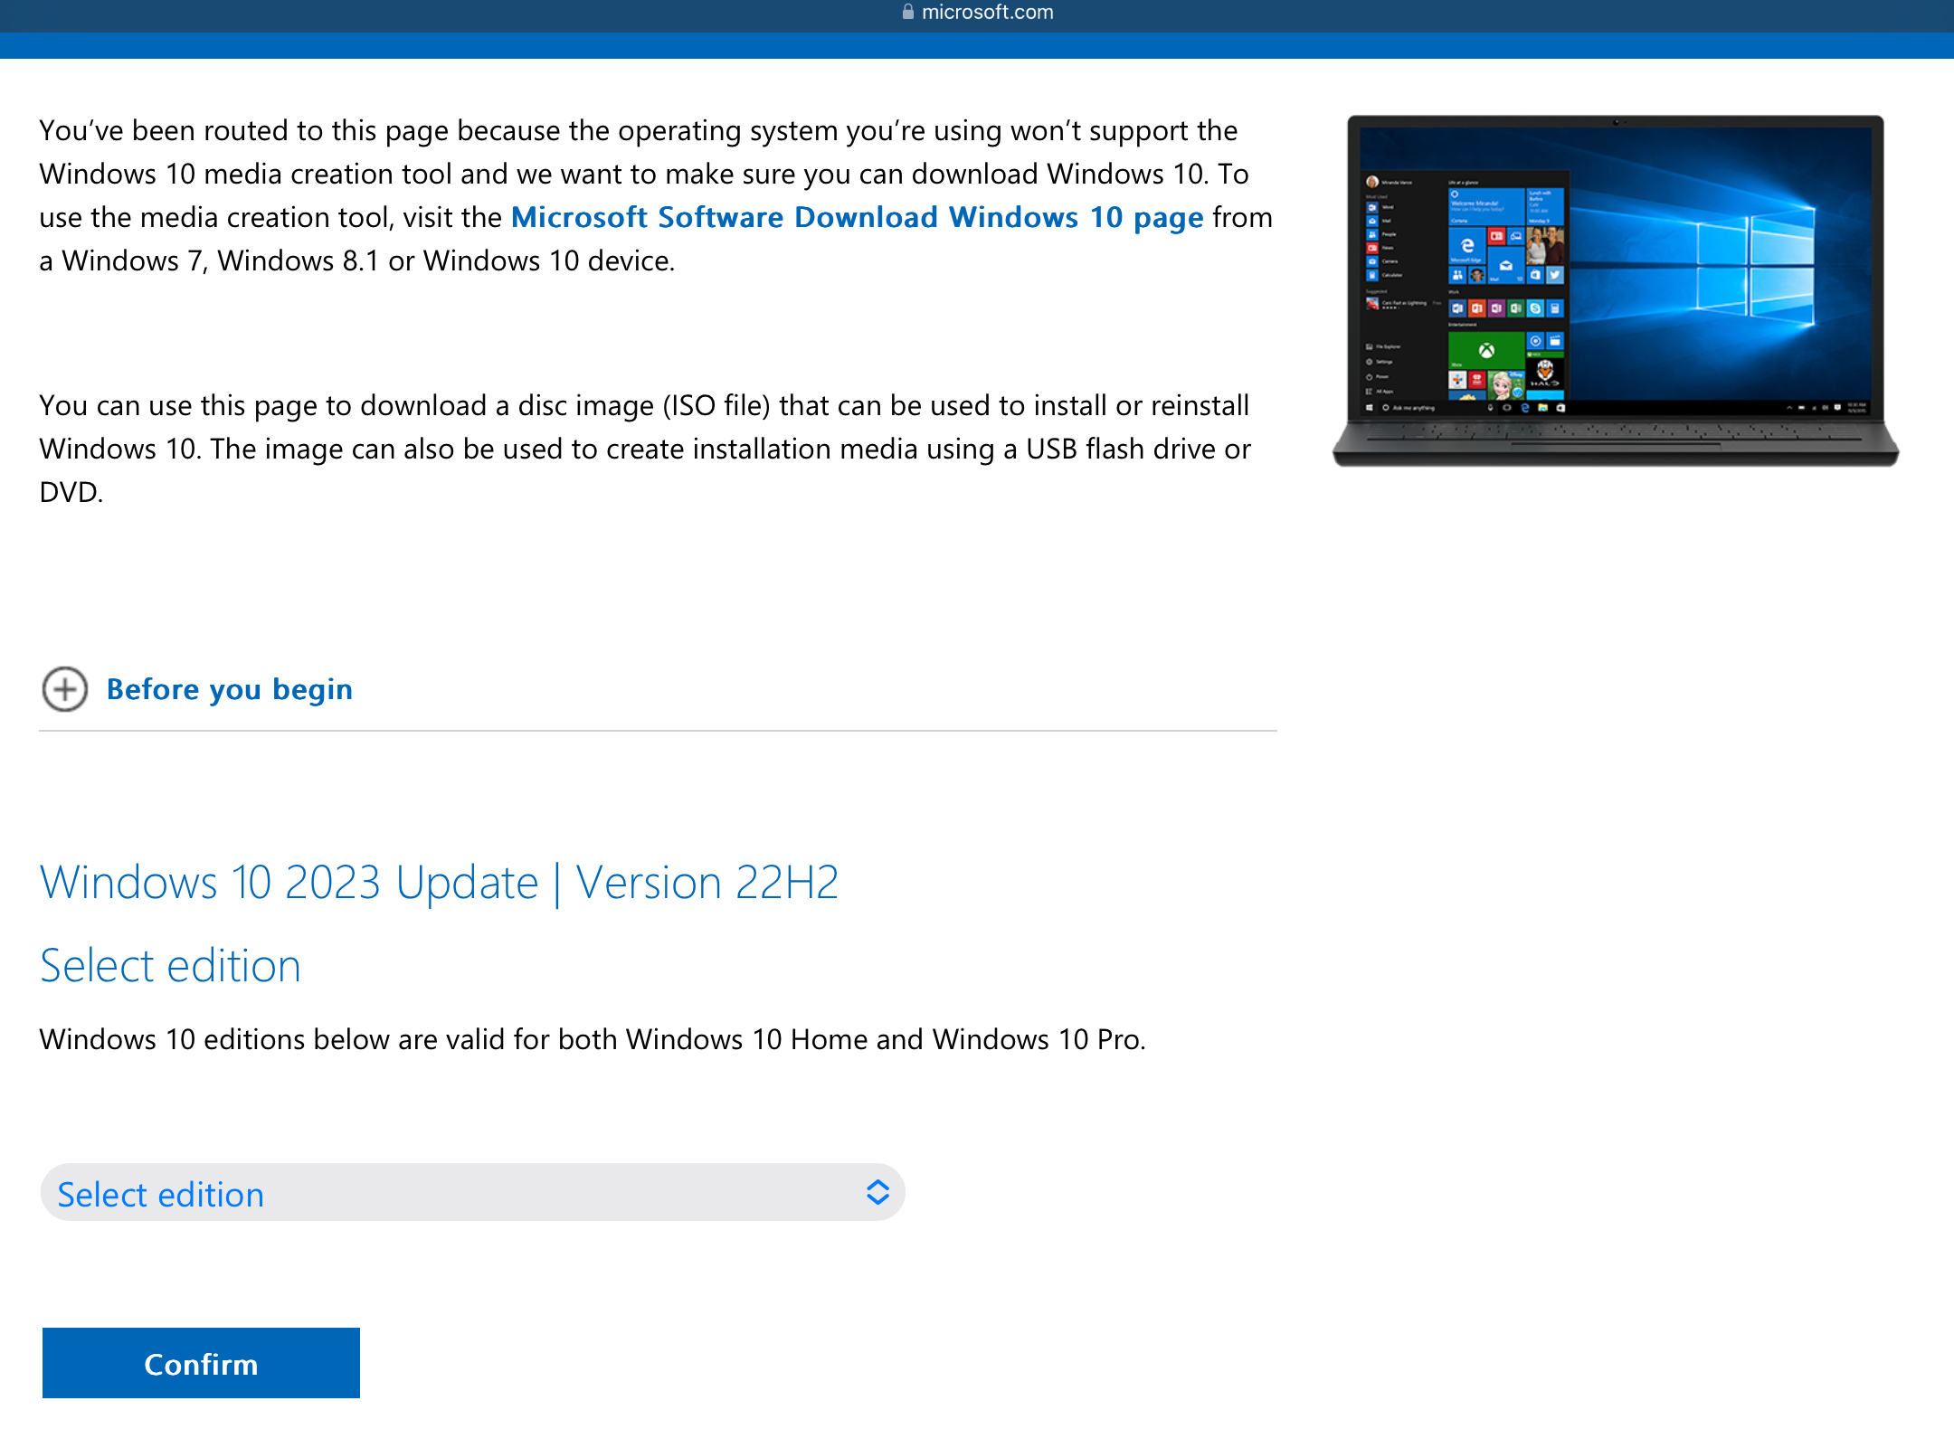
Task: Click the circled plus icon
Action: click(64, 690)
